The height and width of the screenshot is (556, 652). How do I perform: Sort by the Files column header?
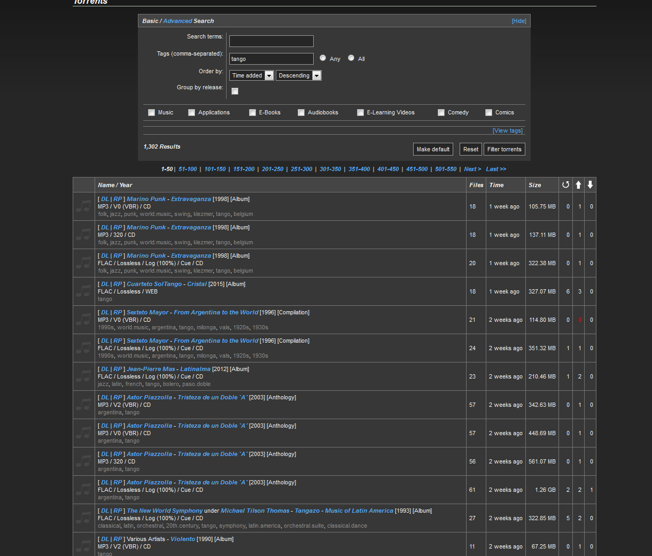477,185
